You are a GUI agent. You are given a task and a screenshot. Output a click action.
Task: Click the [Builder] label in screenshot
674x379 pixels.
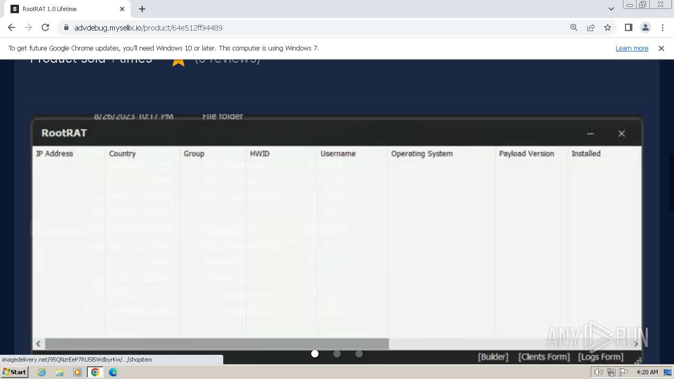coord(493,357)
